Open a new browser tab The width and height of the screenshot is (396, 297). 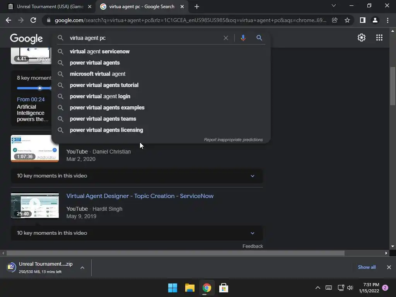(197, 7)
